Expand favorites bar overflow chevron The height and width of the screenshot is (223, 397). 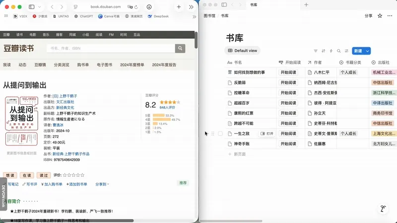pos(194,17)
